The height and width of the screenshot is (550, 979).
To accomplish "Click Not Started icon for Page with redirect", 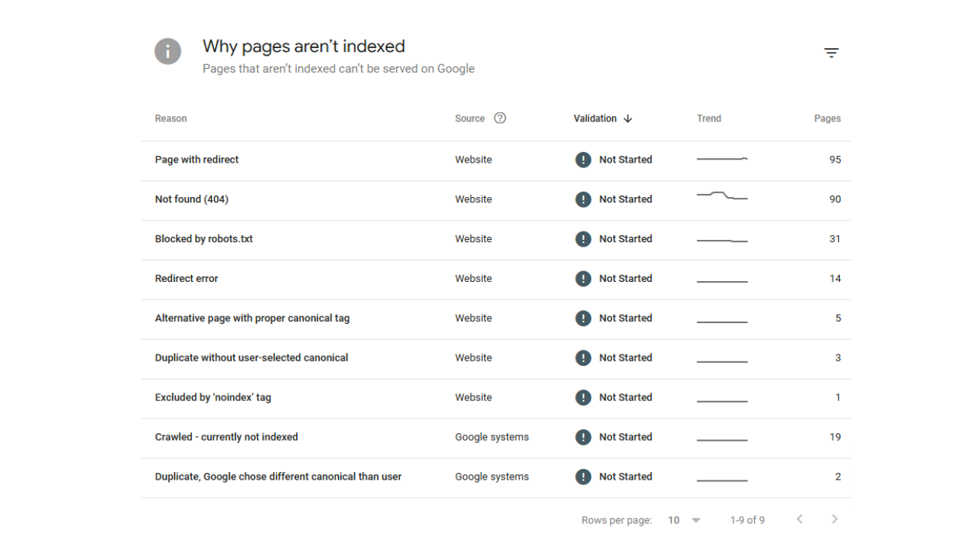I will (x=584, y=160).
